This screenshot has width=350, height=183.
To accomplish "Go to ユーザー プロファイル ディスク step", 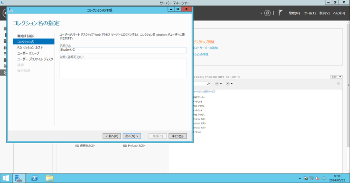I will 35,59.
